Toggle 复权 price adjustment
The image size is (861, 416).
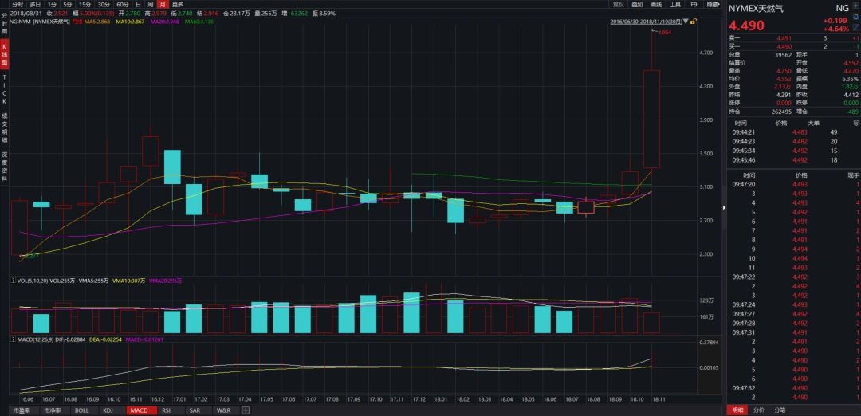pyautogui.click(x=618, y=4)
